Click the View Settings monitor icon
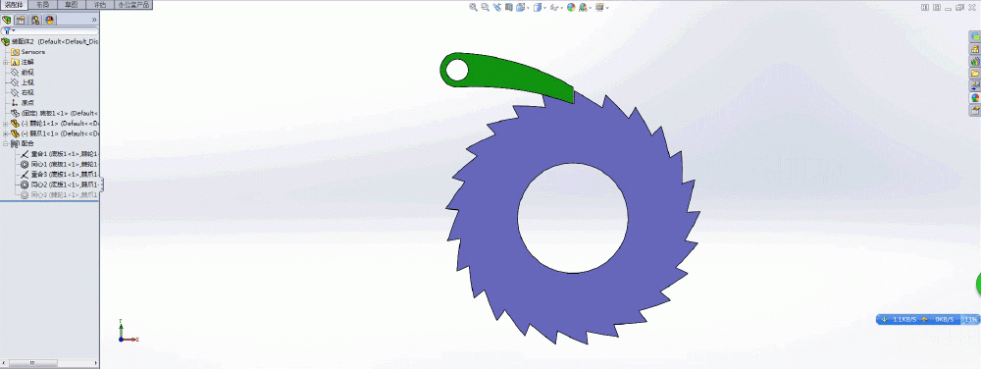Image resolution: width=981 pixels, height=369 pixels. tap(599, 7)
